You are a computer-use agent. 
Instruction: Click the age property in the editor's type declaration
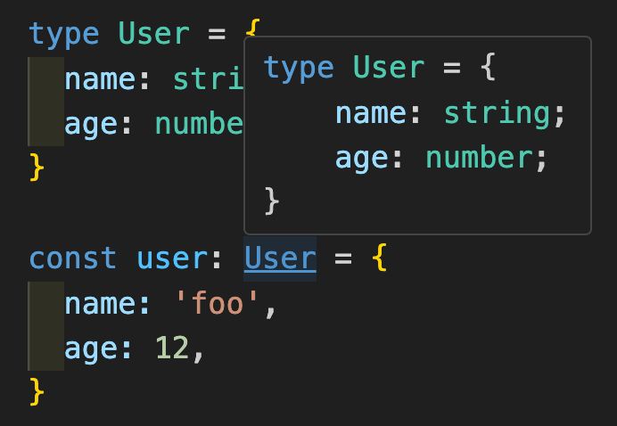click(x=91, y=124)
